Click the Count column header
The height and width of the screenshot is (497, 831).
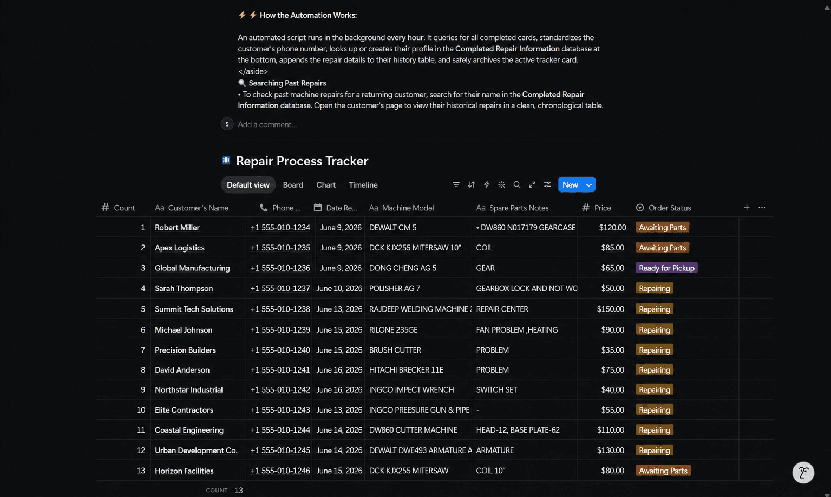click(x=118, y=208)
